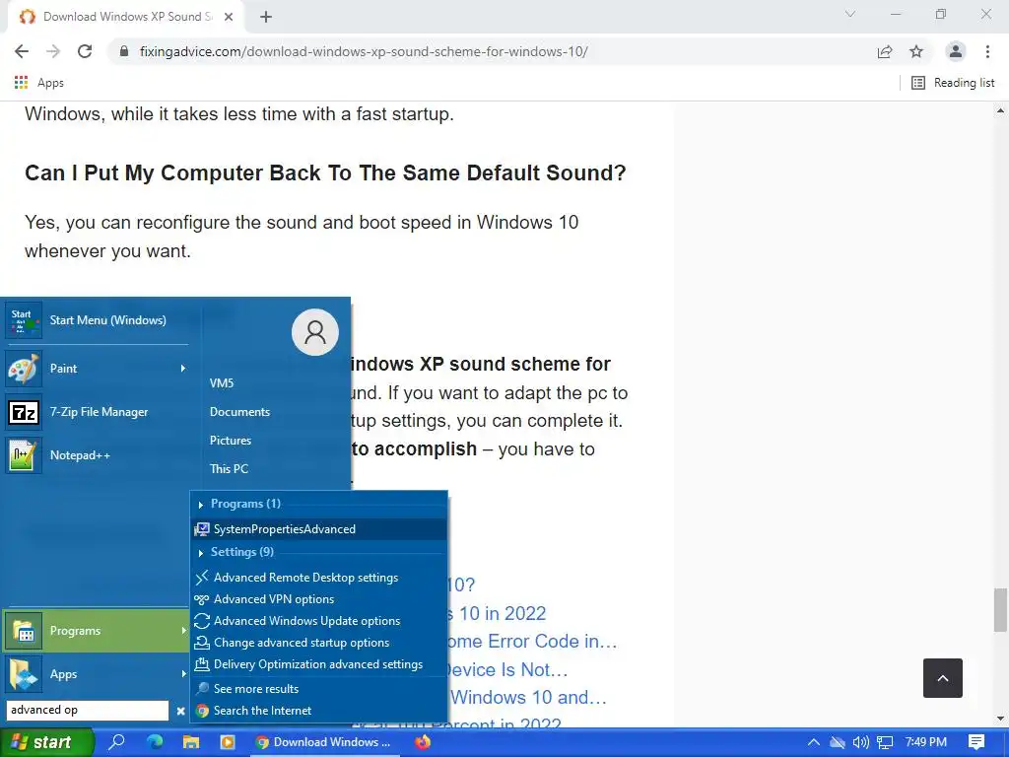The width and height of the screenshot is (1009, 757).
Task: Open the network tray icon
Action: (x=885, y=742)
